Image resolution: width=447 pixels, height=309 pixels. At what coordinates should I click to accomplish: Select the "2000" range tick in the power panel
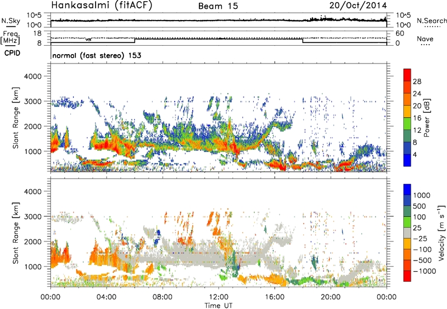pyautogui.click(x=32, y=126)
